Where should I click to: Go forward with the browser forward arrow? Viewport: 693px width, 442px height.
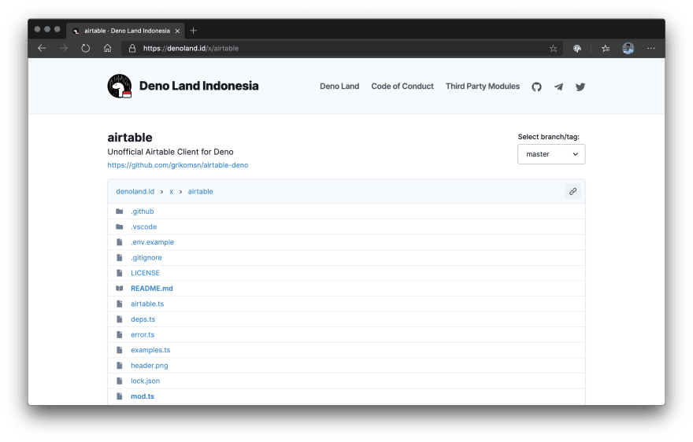click(64, 48)
